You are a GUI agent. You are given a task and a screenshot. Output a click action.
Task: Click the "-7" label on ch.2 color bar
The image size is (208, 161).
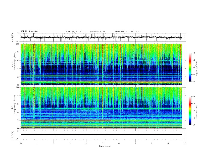(x=194, y=125)
